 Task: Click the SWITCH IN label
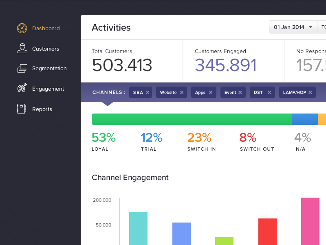point(201,149)
